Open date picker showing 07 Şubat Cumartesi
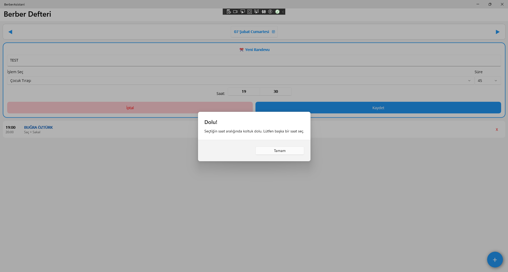This screenshot has width=508, height=272. (x=254, y=32)
